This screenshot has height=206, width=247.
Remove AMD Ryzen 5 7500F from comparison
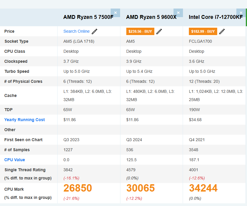click(115, 13)
